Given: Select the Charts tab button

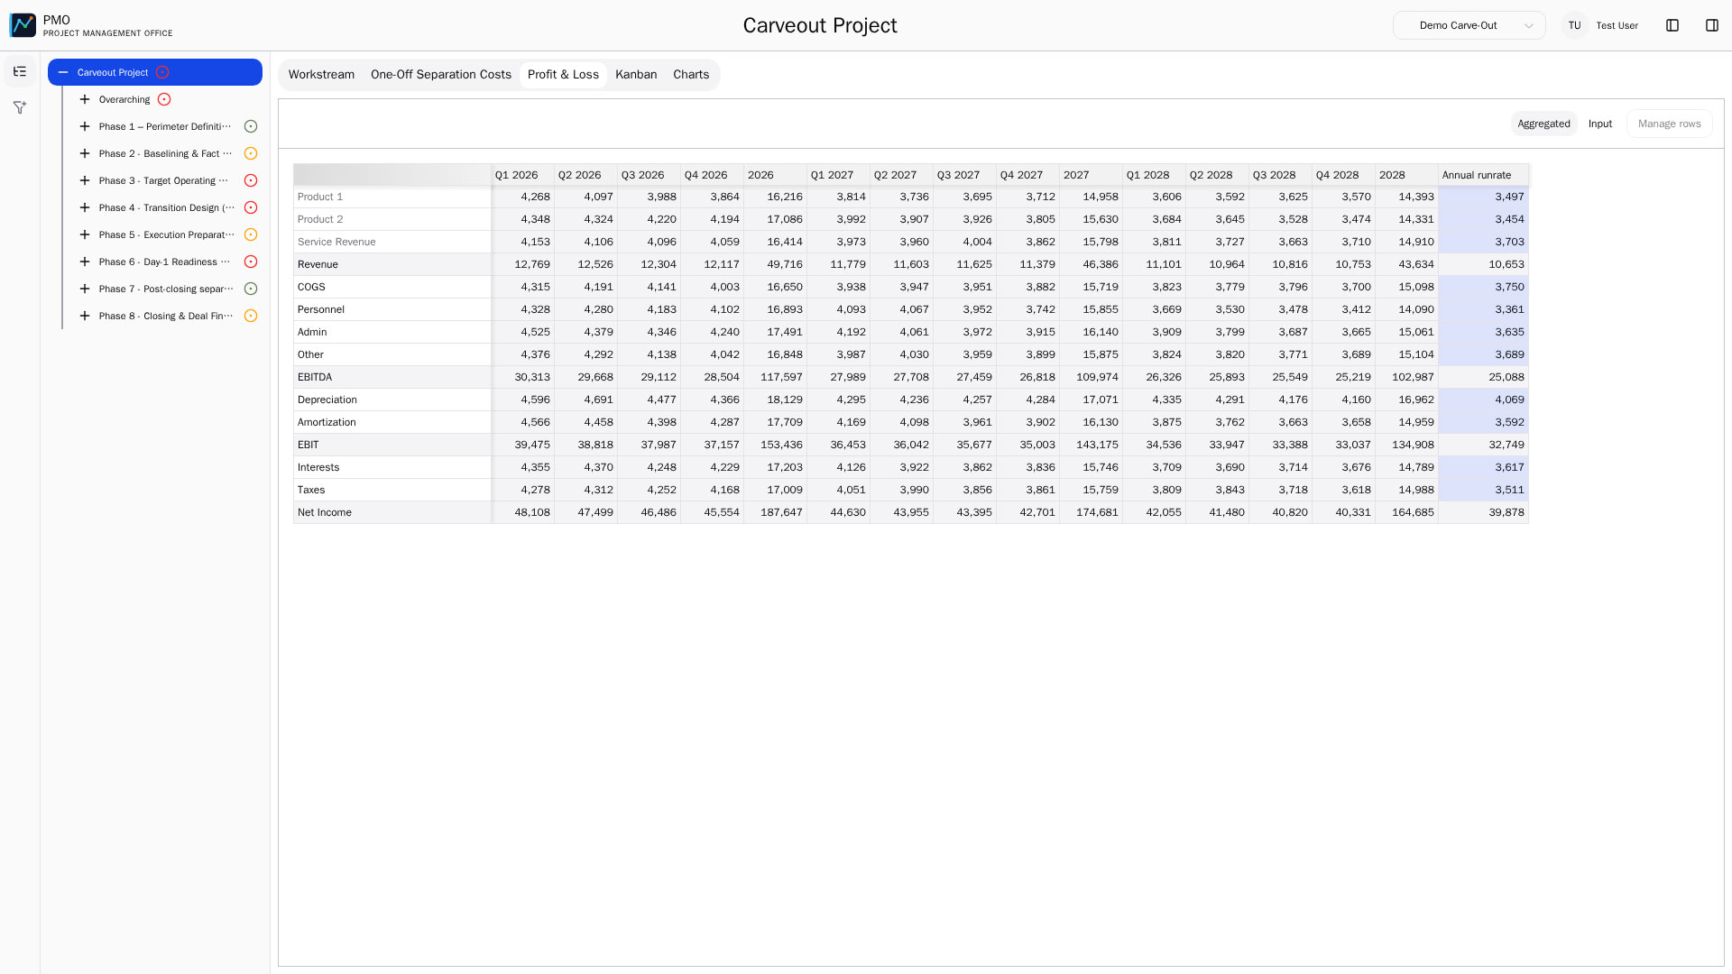Looking at the screenshot, I should point(691,74).
